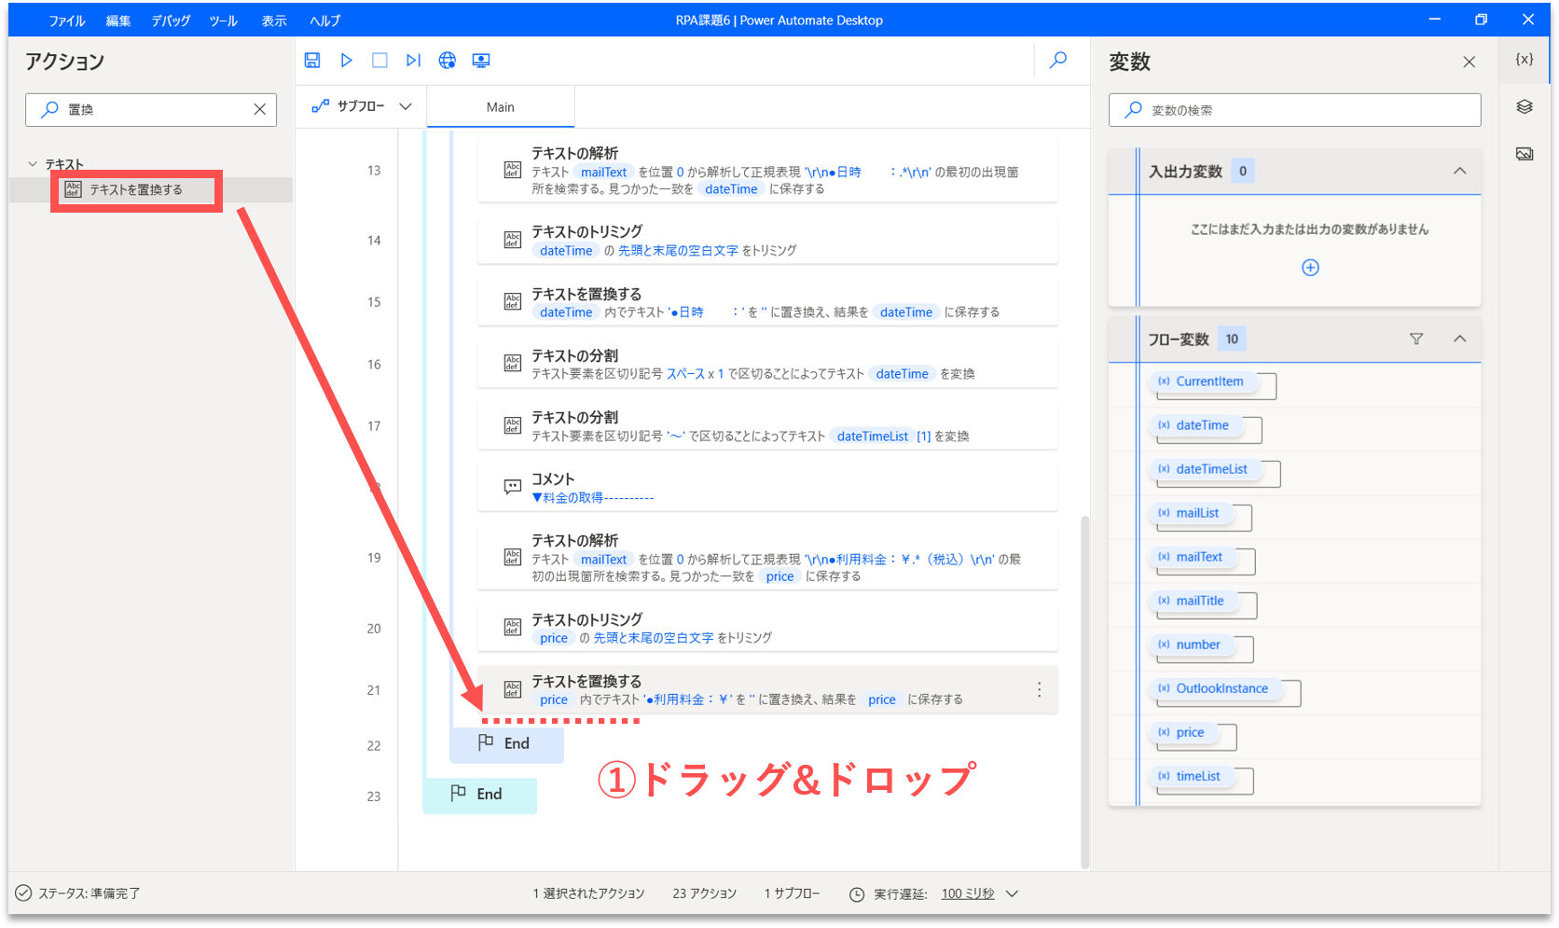Open the Images panel icon
Viewport: 1559px width, 928px height.
click(1525, 154)
